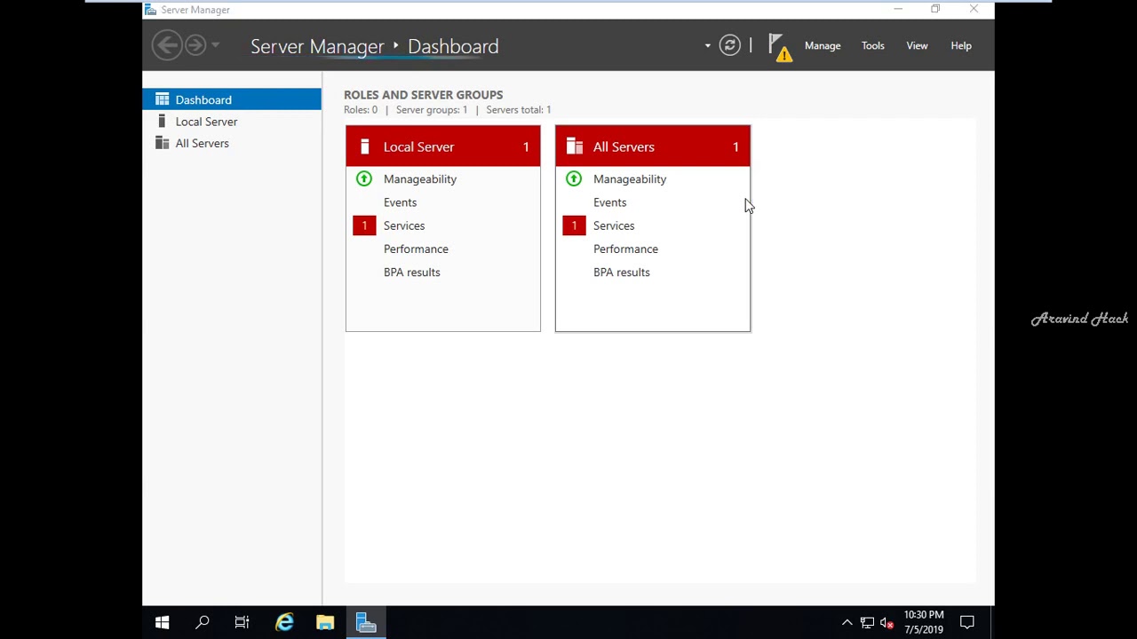The width and height of the screenshot is (1137, 639).
Task: Open Task View on the taskbar
Action: click(x=242, y=623)
